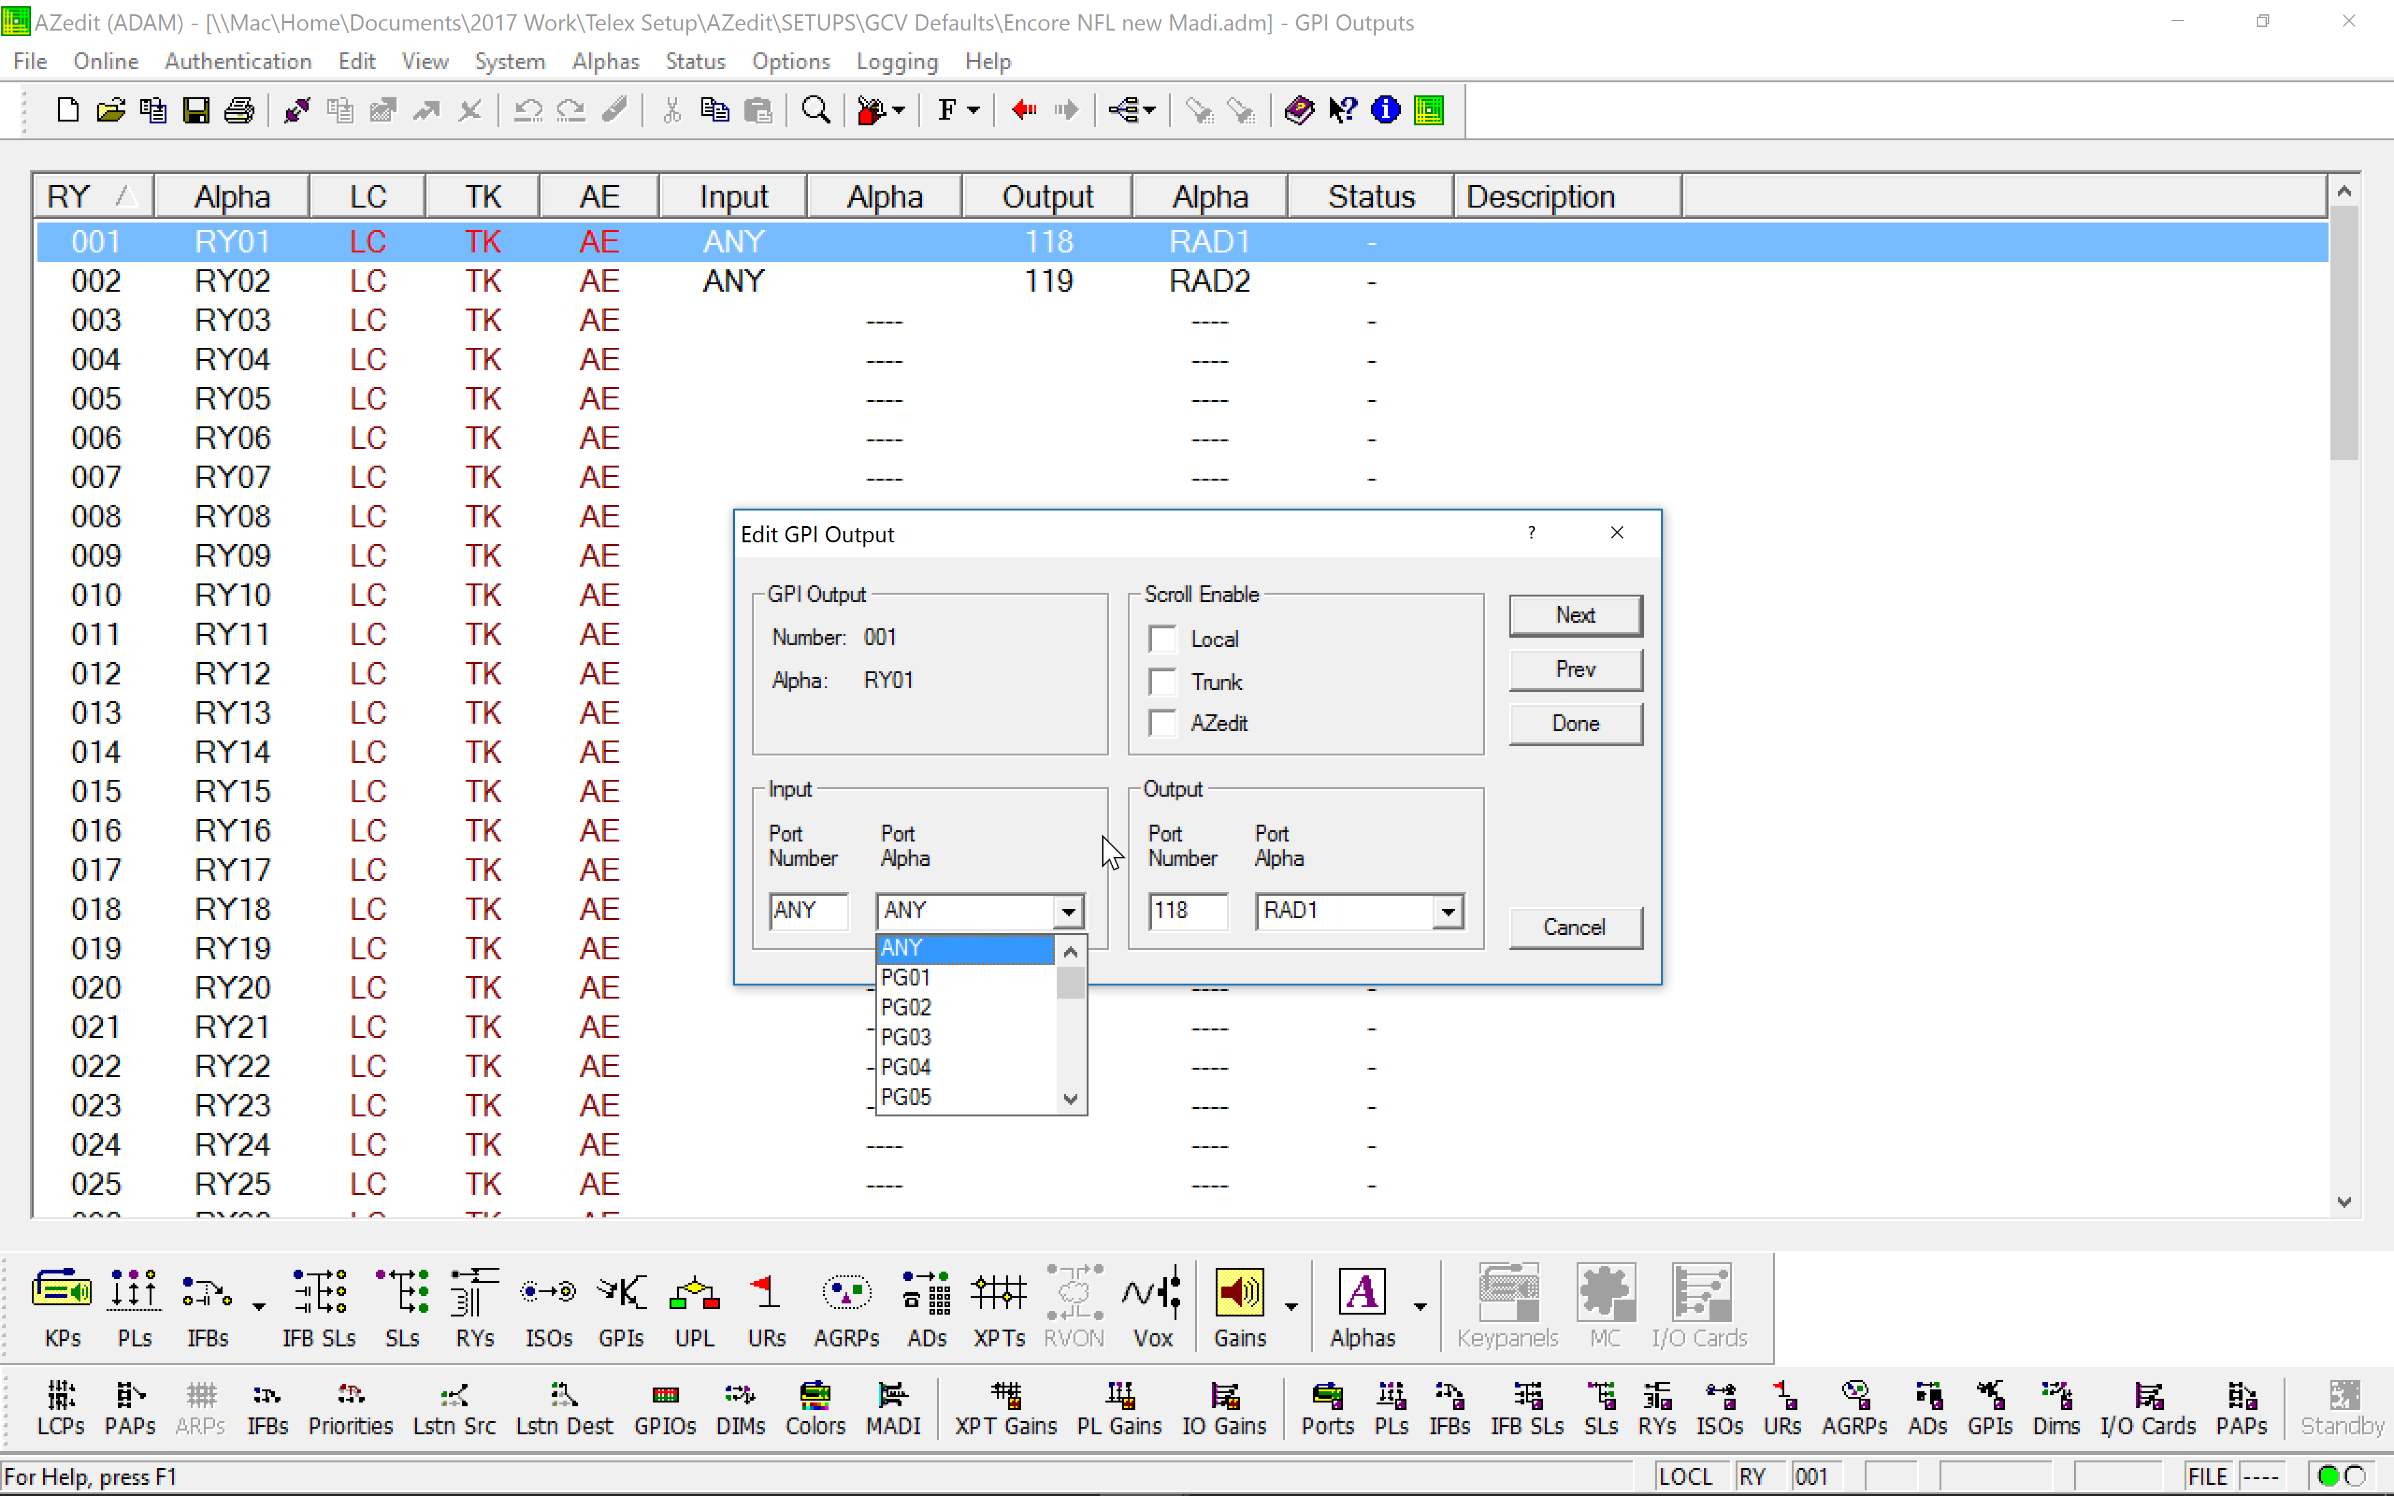Click the Description column header

point(1567,196)
